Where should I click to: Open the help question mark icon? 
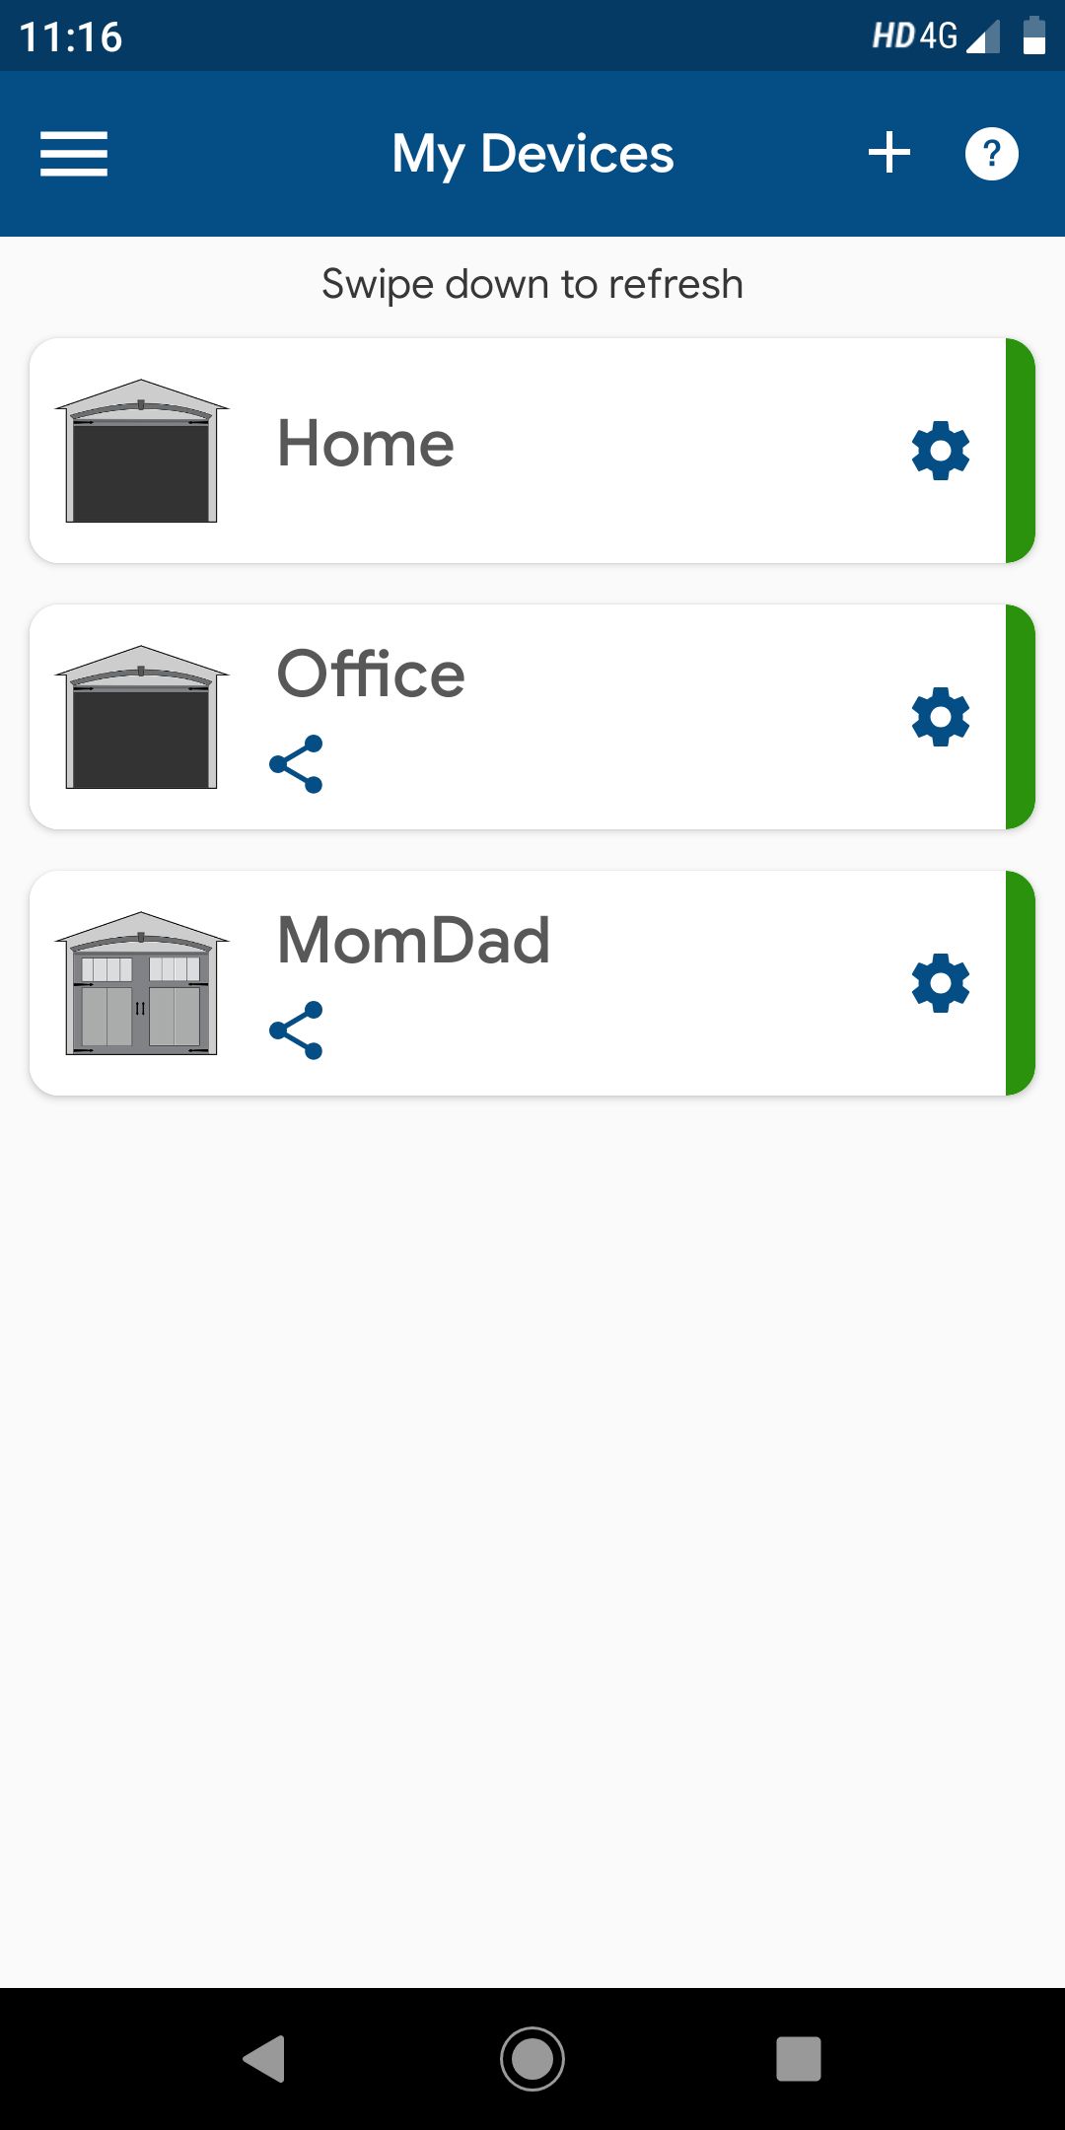pyautogui.click(x=991, y=154)
